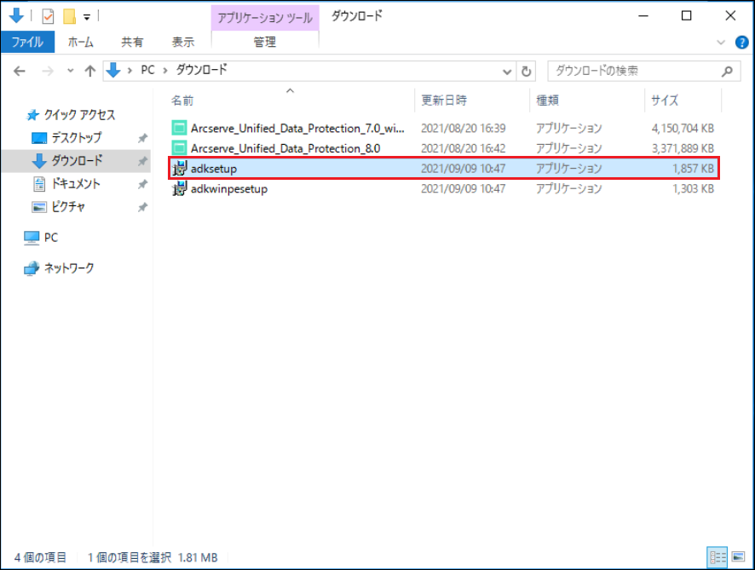Screen dimensions: 755x570
Task: Click the New Folder icon in title bar
Action: (x=69, y=17)
